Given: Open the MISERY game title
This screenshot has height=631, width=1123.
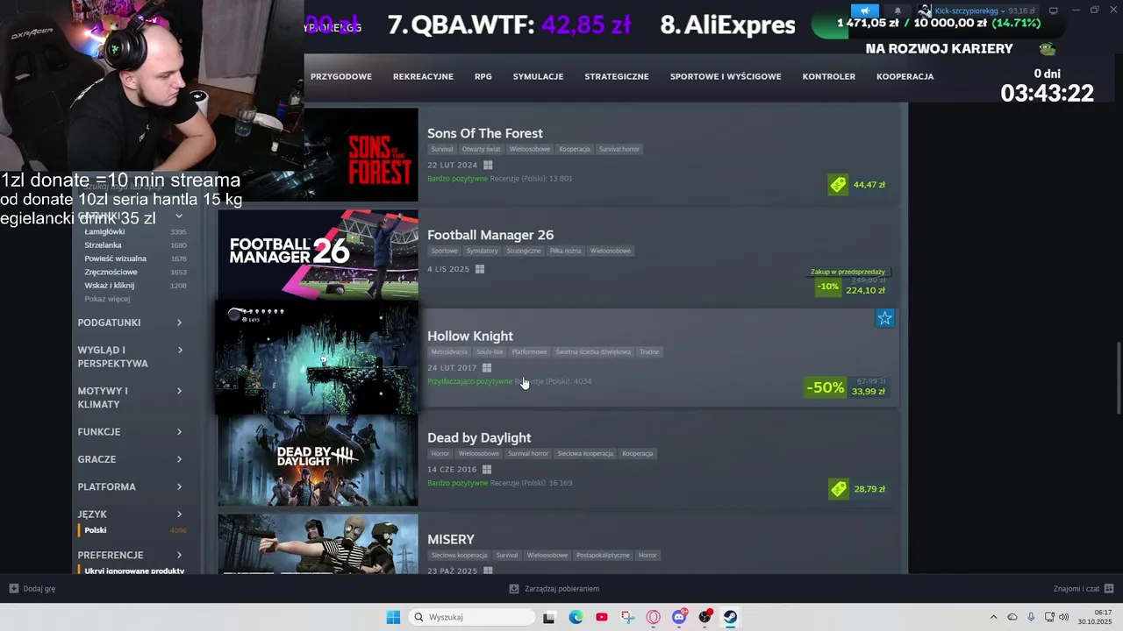Looking at the screenshot, I should coord(451,540).
